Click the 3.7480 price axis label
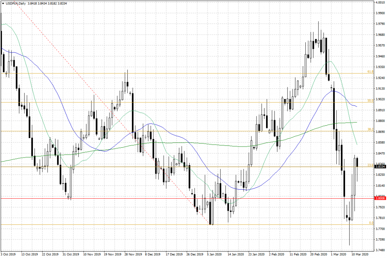The width and height of the screenshot is (387, 258). point(380,250)
